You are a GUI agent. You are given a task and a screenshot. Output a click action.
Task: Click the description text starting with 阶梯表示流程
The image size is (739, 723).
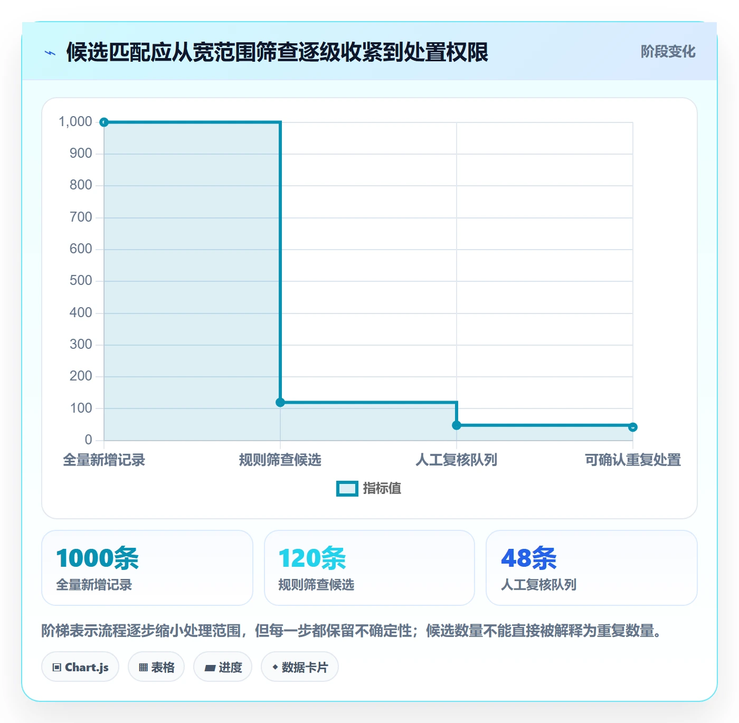(353, 631)
